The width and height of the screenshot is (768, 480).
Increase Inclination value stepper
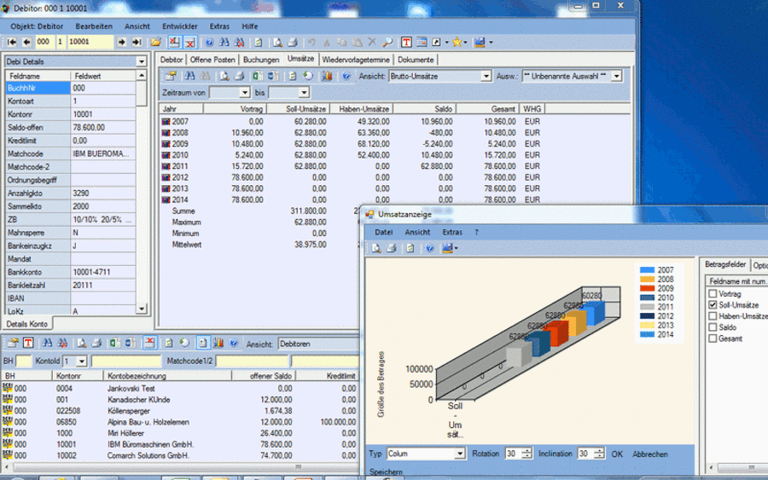(x=599, y=451)
